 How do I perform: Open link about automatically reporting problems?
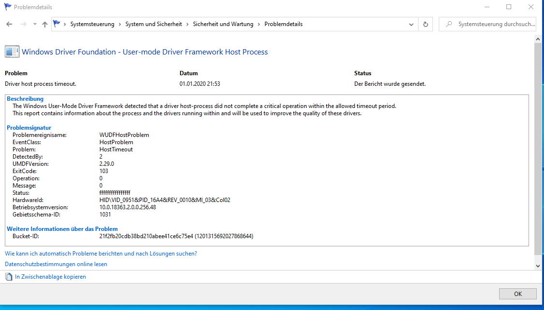coord(101,254)
